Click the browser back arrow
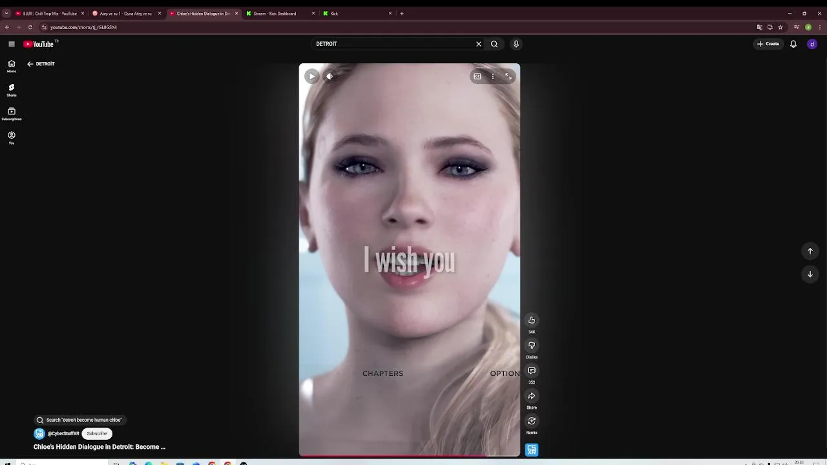This screenshot has height=465, width=827. pyautogui.click(x=7, y=27)
